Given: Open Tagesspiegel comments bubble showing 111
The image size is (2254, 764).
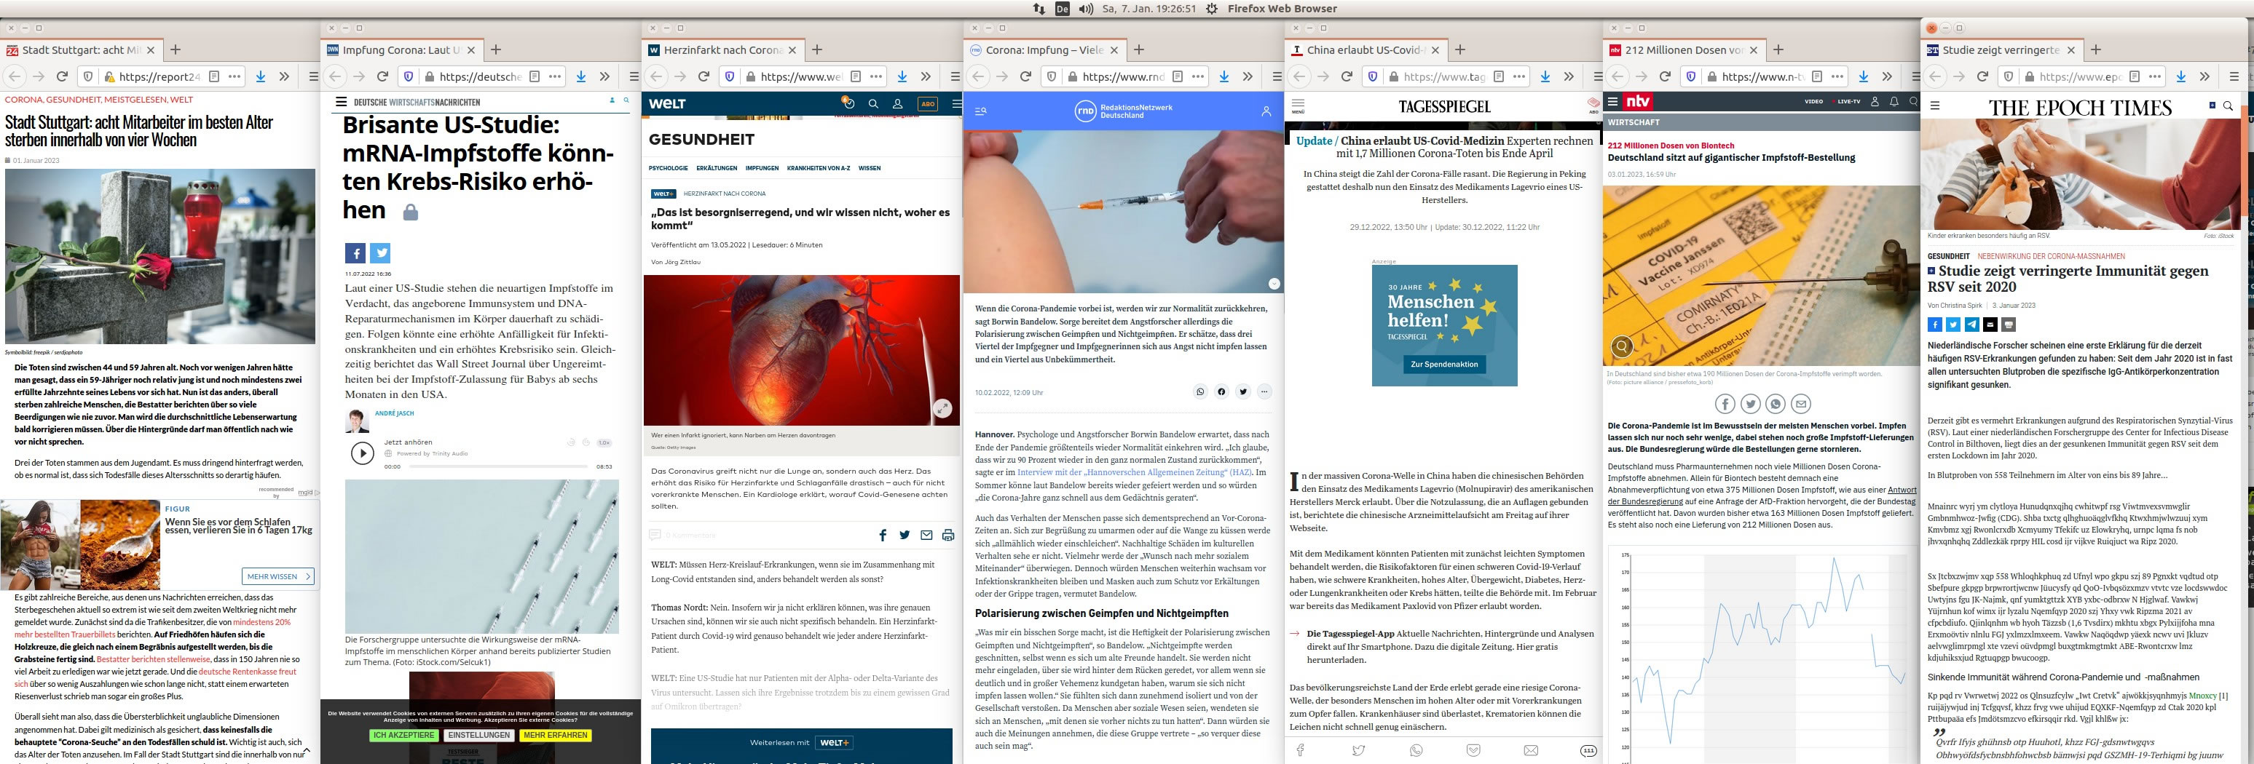Looking at the screenshot, I should point(1588,751).
